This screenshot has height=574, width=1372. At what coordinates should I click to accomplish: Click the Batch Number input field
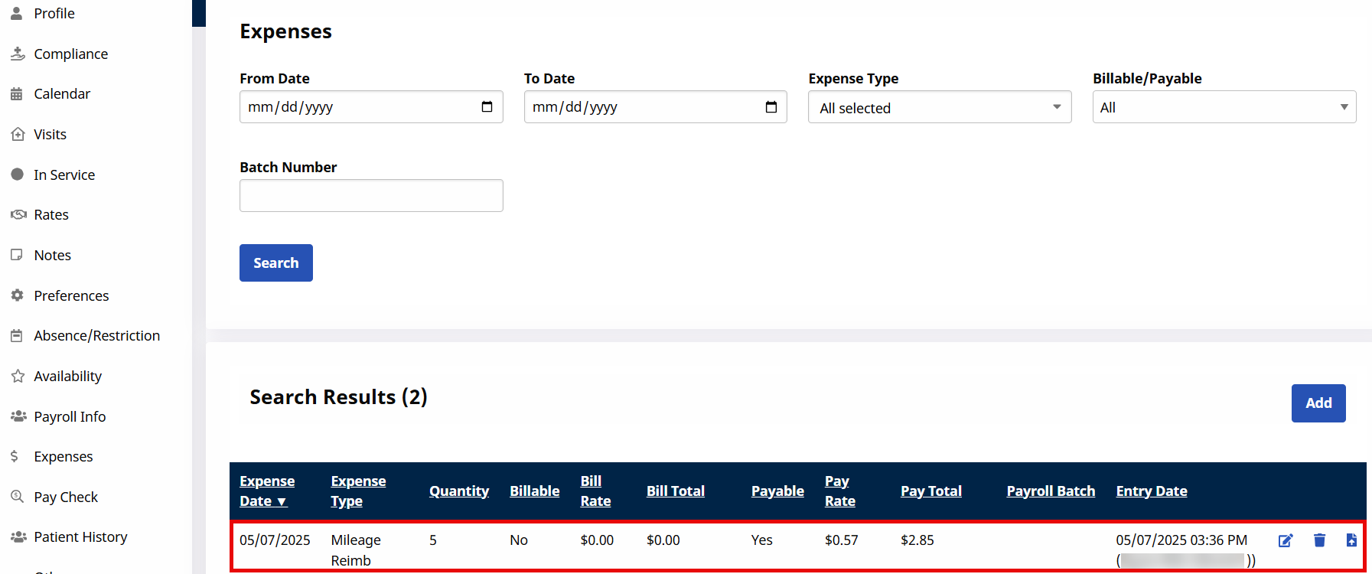371,196
